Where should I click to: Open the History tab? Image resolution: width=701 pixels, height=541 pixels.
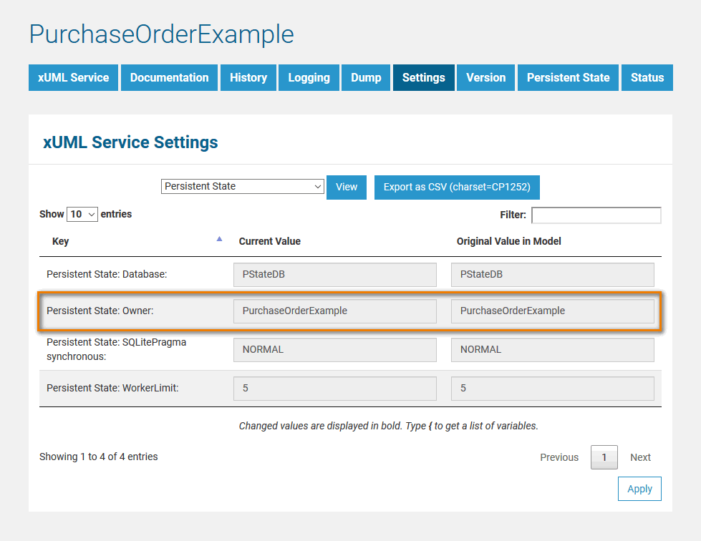pyautogui.click(x=248, y=77)
